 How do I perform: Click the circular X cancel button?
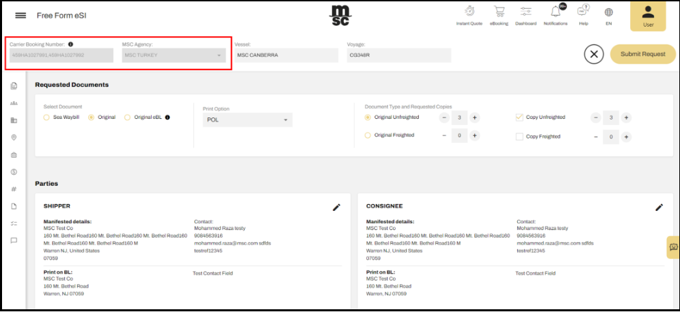point(594,55)
